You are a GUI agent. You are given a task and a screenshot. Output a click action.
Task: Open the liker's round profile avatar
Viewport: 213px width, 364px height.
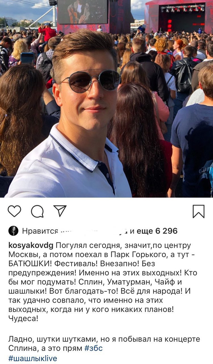click(13, 231)
